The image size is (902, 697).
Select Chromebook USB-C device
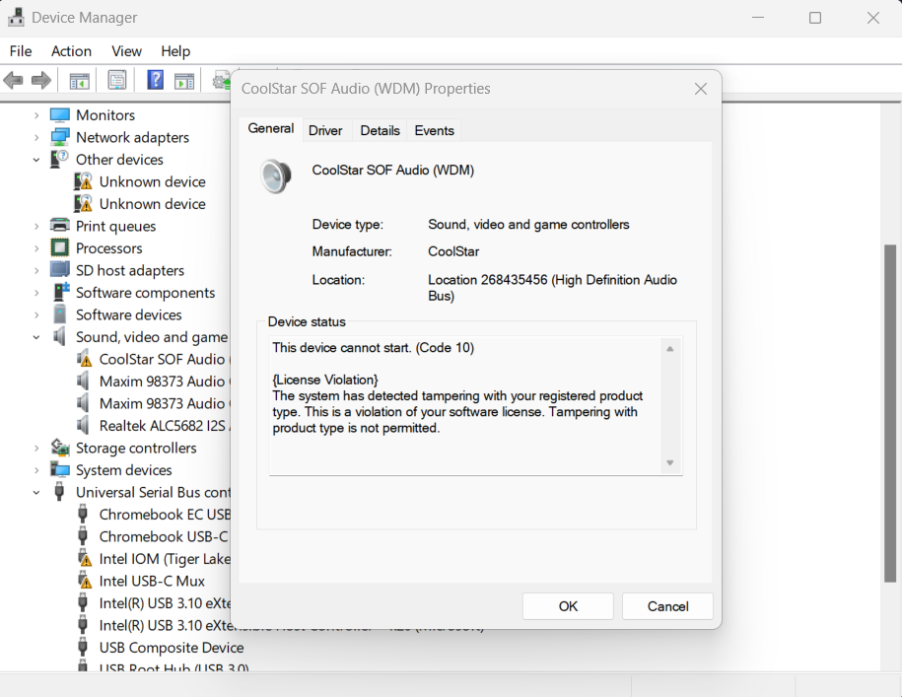(x=154, y=536)
